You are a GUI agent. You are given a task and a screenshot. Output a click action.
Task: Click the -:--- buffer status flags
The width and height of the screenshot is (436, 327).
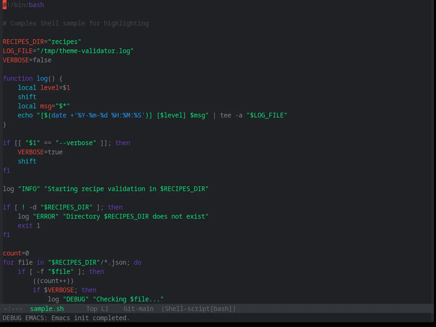click(13, 309)
